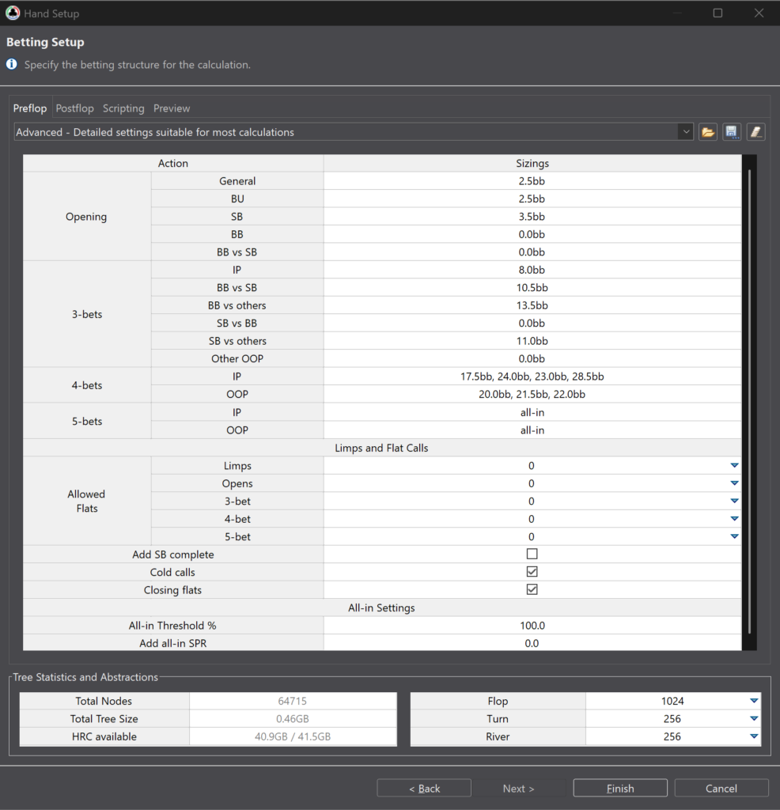Viewport: 780px width, 810px height.
Task: Save betting preset with floppy disk icon
Action: pyautogui.click(x=732, y=132)
